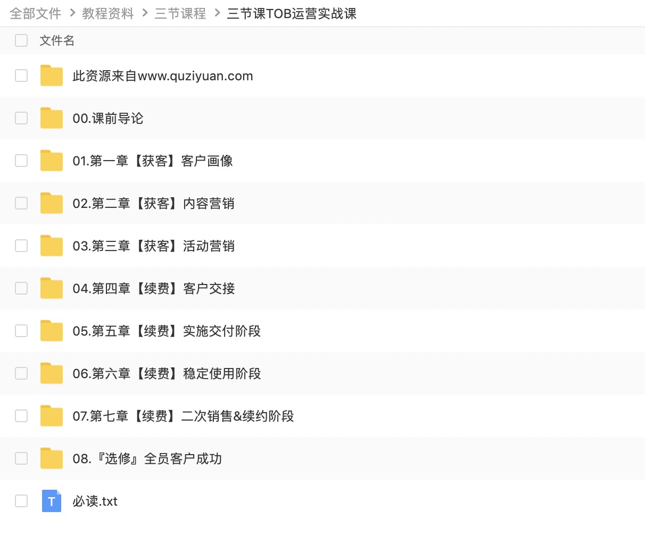The width and height of the screenshot is (645, 536).
Task: Toggle select-all checkbox next to 文件名
Action: (x=21, y=40)
